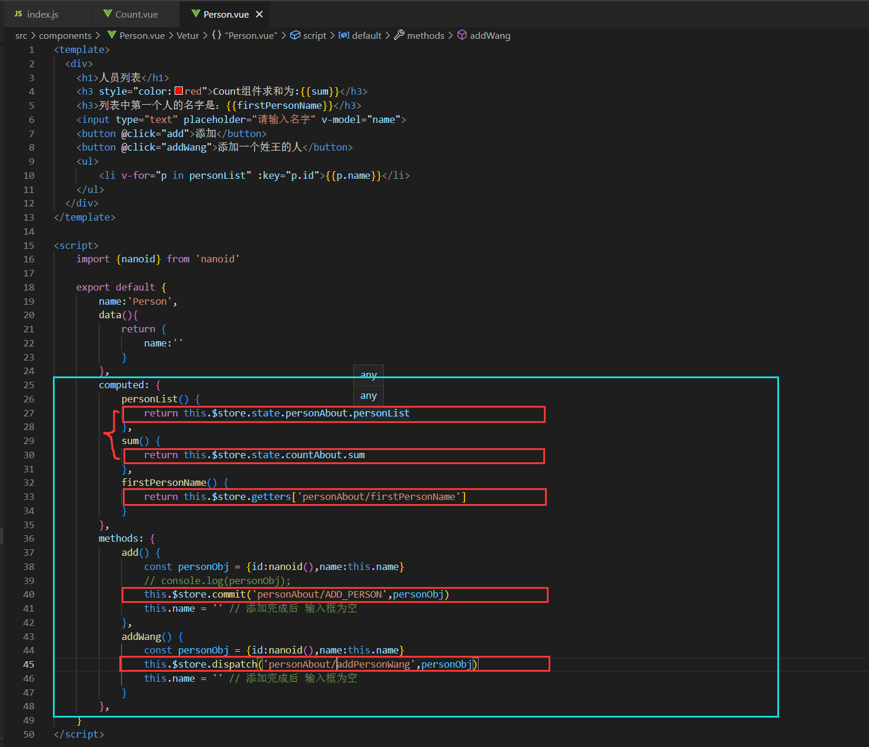The width and height of the screenshot is (869, 747).
Task: Click addWang() method name on line 43
Action: [x=146, y=637]
